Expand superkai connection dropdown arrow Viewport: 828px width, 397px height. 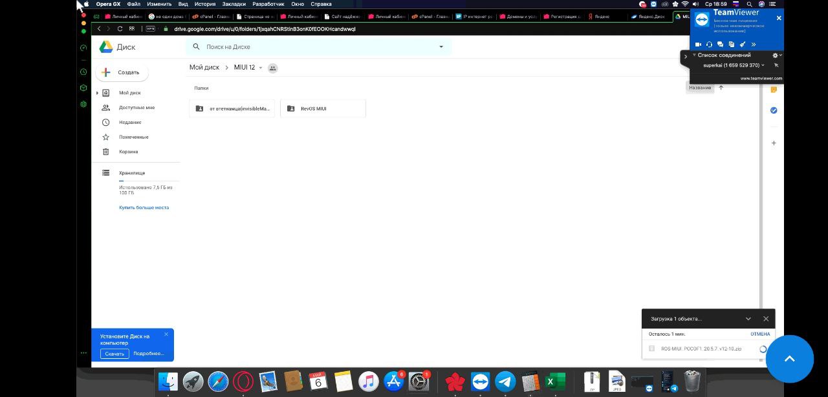point(763,65)
